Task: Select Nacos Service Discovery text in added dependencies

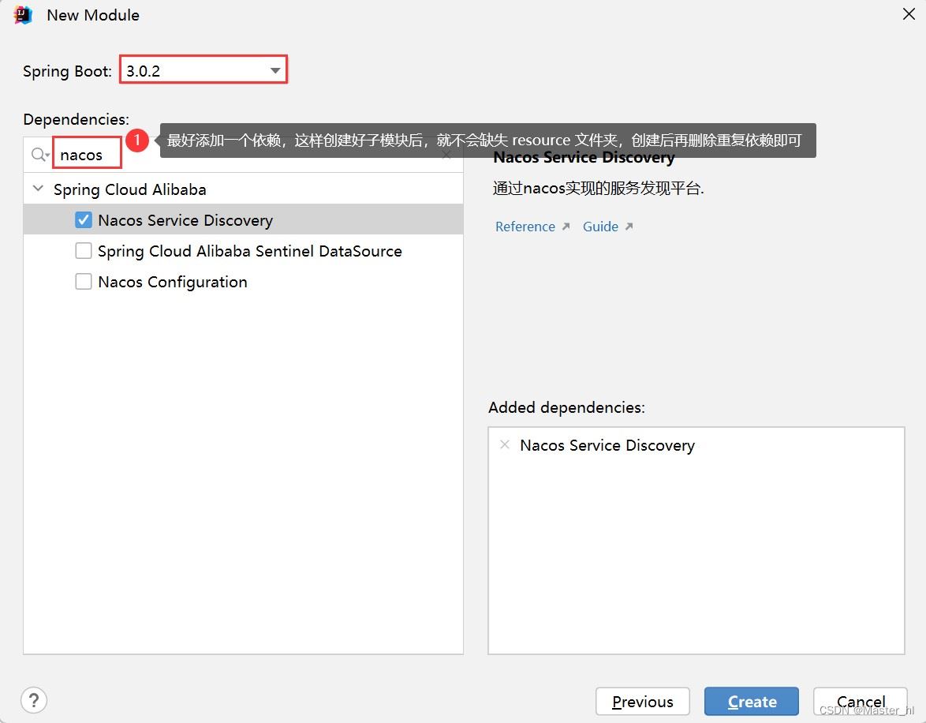Action: click(x=607, y=445)
